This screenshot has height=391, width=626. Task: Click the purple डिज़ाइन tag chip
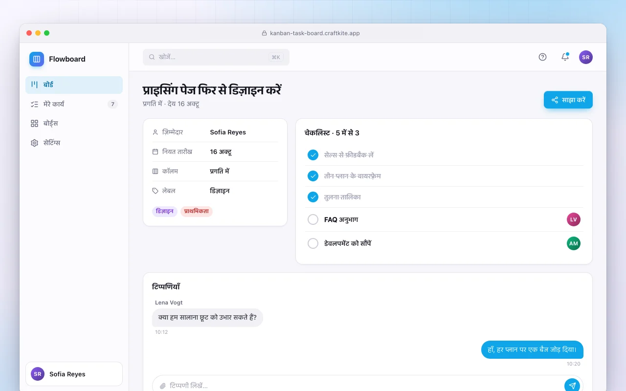pos(165,212)
